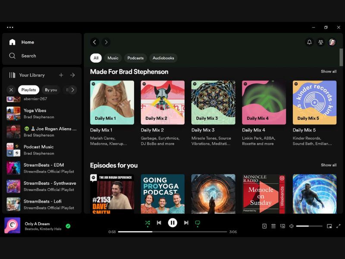This screenshot has height=259, width=345.
Task: Open Now Playing view icon
Action: pyautogui.click(x=264, y=226)
